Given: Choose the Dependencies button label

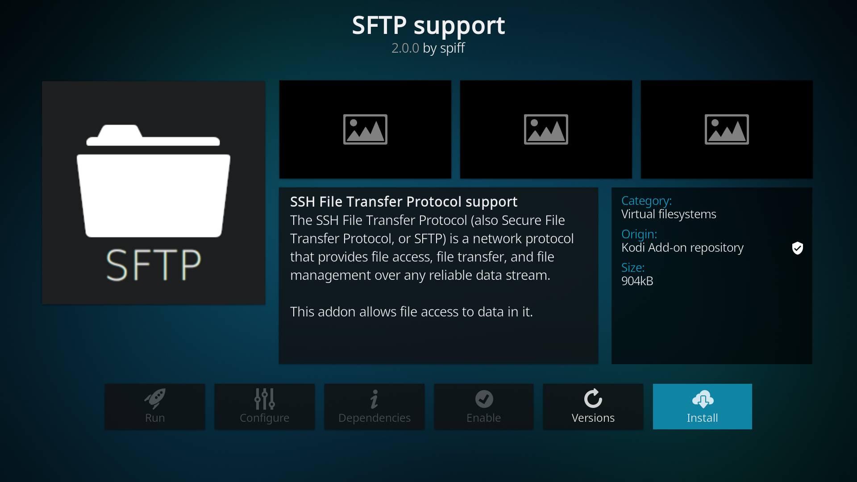Looking at the screenshot, I should 374,418.
